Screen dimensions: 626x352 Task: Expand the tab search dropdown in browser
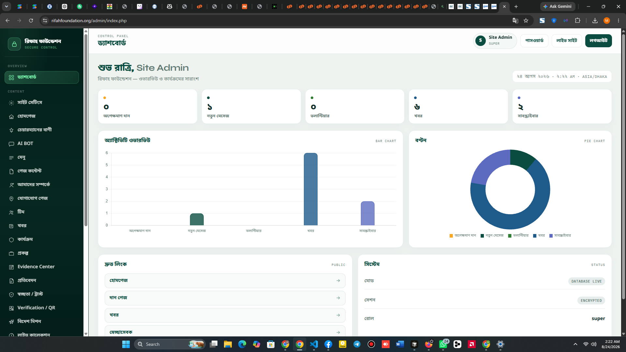pos(7,7)
